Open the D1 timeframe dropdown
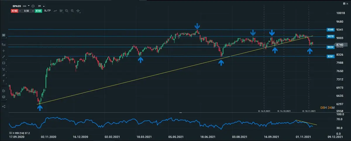The height and width of the screenshot is (141, 351). (41, 6)
